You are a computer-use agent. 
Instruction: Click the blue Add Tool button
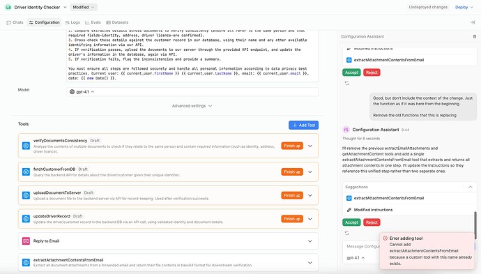tap(303, 125)
